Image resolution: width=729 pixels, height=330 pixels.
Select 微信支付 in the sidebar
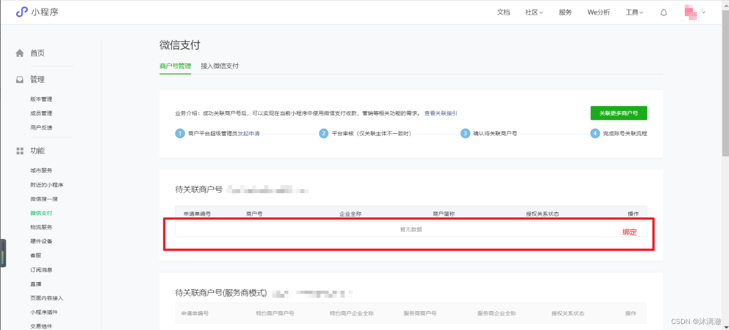coord(41,213)
